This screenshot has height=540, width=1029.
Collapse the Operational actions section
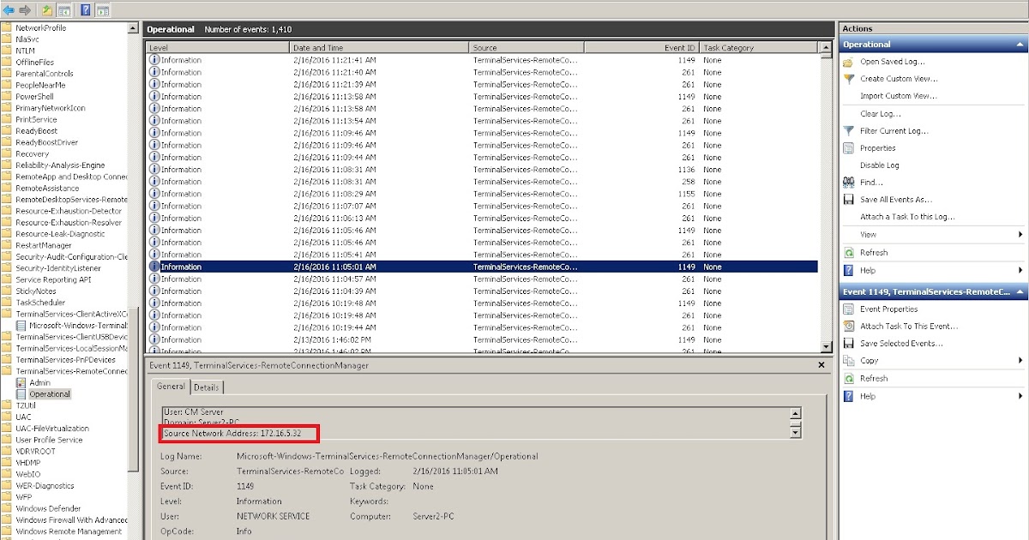point(1020,44)
